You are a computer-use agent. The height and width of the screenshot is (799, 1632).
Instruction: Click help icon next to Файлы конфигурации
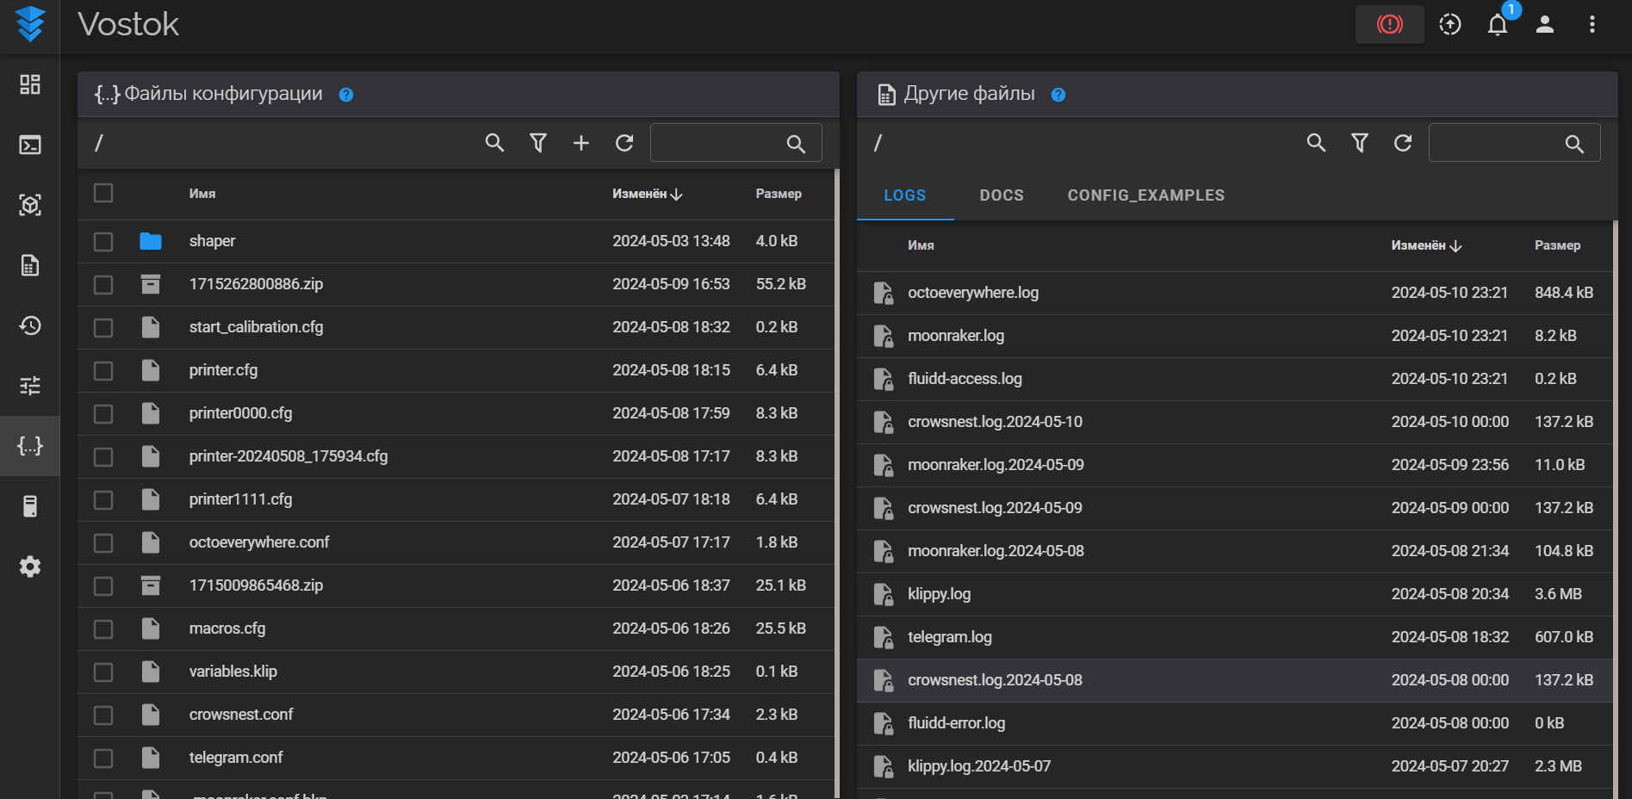click(x=346, y=95)
